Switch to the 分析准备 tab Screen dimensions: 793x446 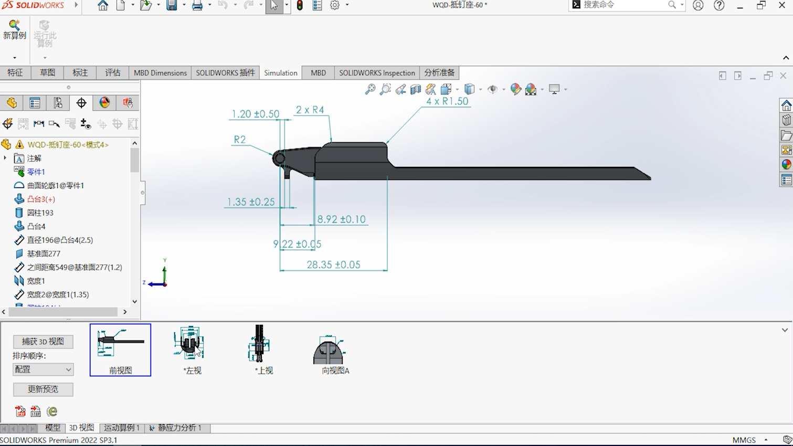(439, 72)
